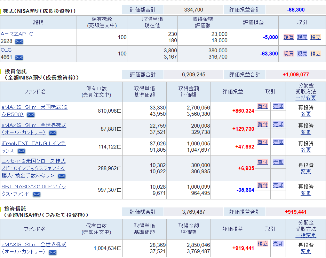The image size is (326, 258).
Task: Click 積立 for OLC
Action: pyautogui.click(x=316, y=54)
